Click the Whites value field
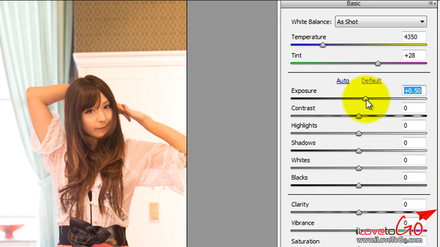Viewport: 440px width, 247px height. (x=414, y=160)
